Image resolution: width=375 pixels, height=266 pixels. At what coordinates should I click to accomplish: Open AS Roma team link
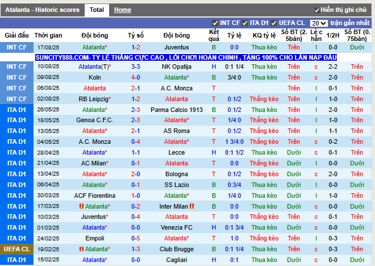click(x=177, y=131)
